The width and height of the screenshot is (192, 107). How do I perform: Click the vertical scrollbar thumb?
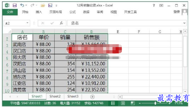pyautogui.click(x=185, y=51)
